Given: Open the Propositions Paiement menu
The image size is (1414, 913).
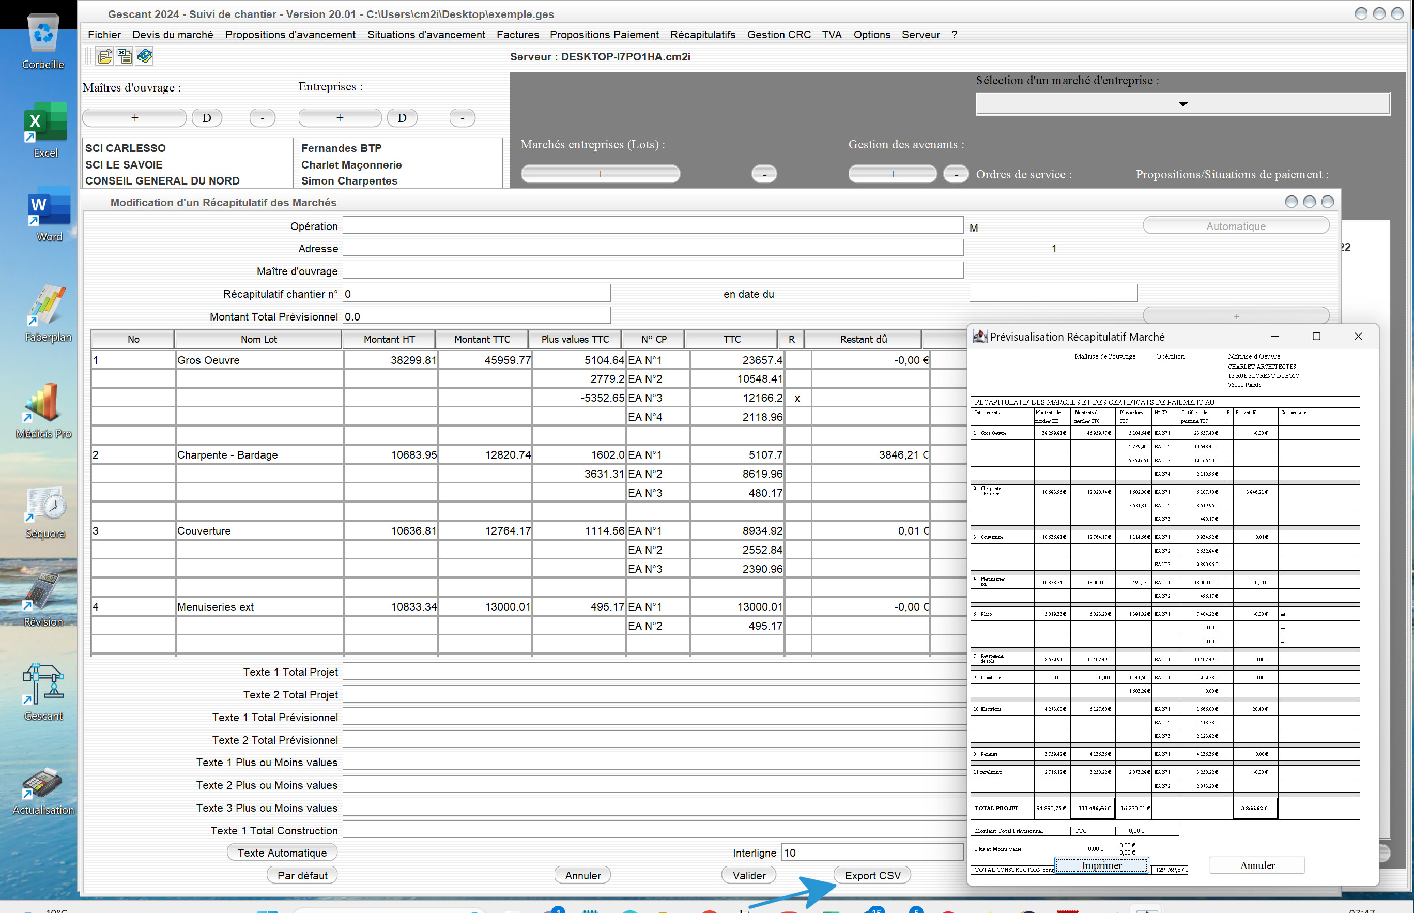Looking at the screenshot, I should (x=604, y=35).
